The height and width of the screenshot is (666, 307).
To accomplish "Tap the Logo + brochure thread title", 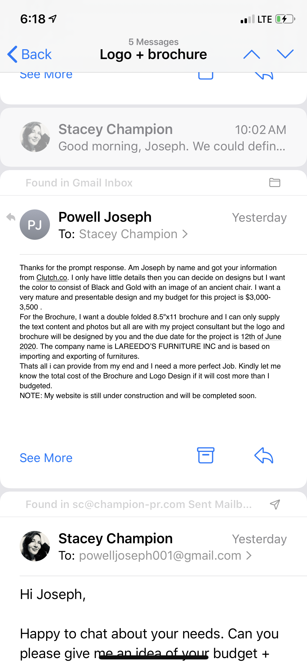I will pos(153,54).
